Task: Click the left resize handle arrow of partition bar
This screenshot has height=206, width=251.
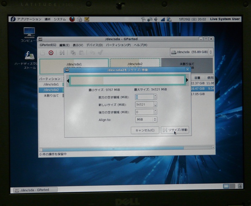Action: tap(68, 80)
